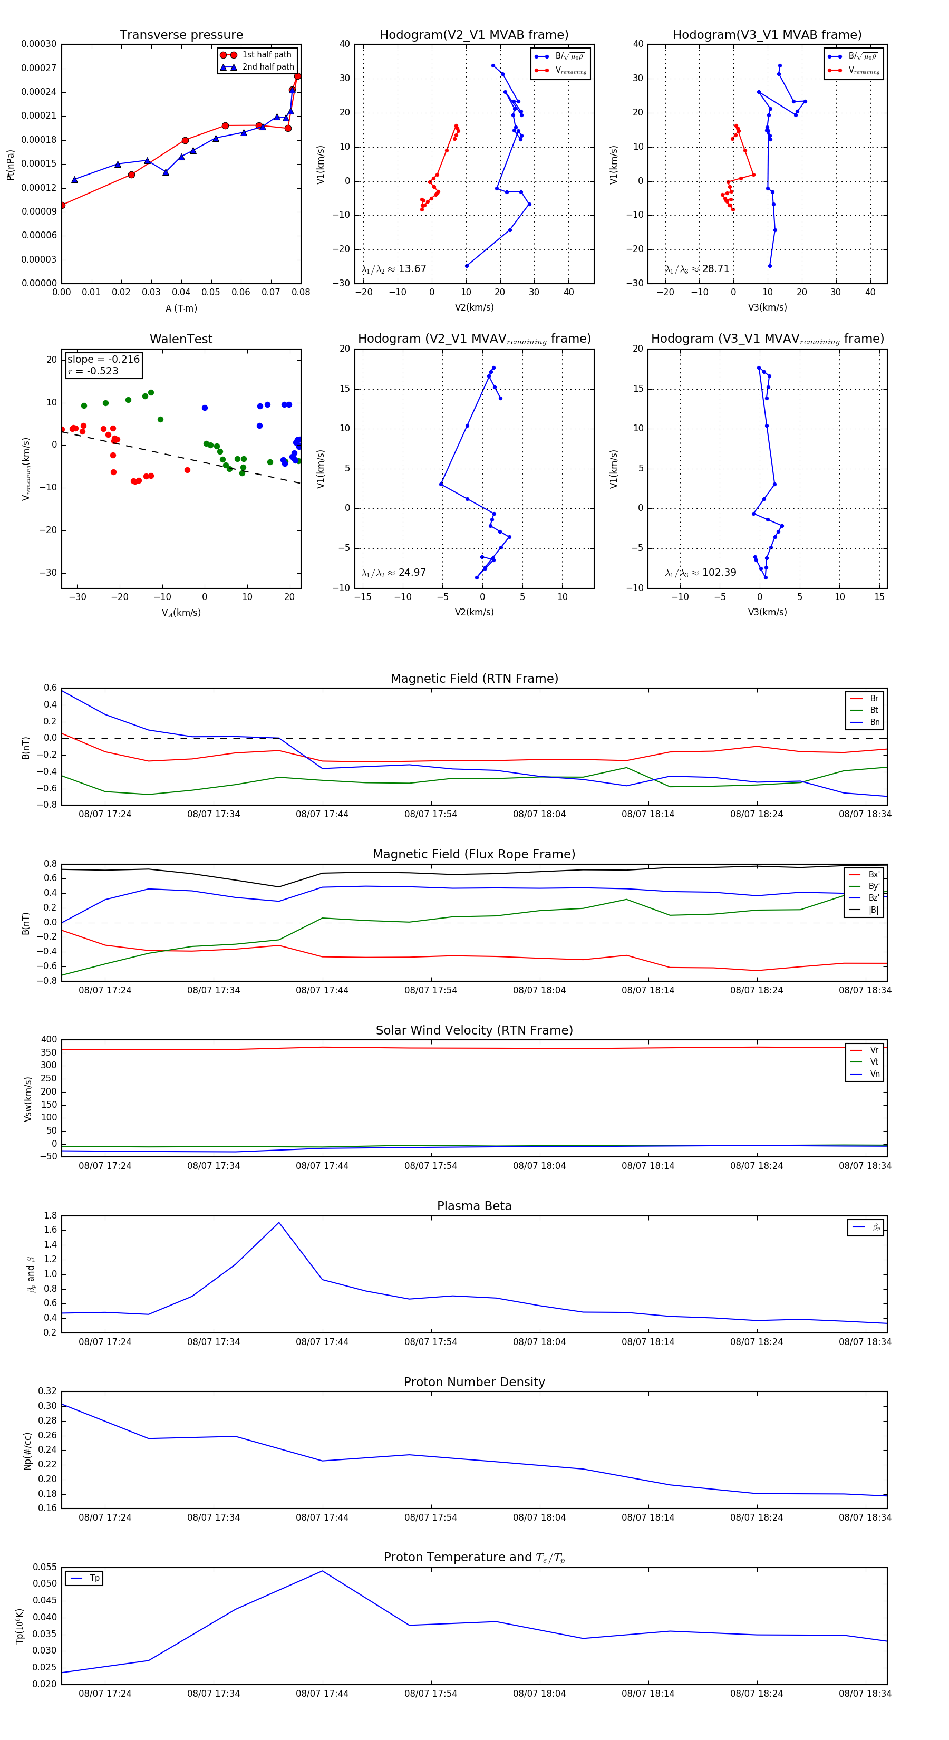Click the "Magnetic Field (RTN Frame)" title

(474, 679)
